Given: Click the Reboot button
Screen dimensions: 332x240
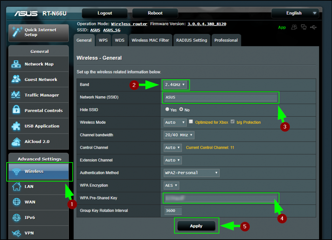Looking at the screenshot, I should [x=155, y=13].
